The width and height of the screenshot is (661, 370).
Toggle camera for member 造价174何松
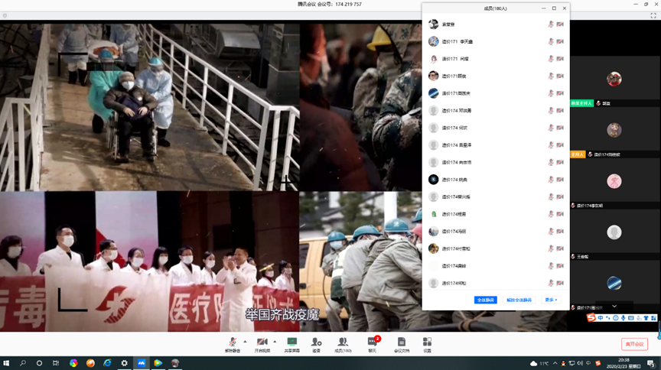coord(560,283)
